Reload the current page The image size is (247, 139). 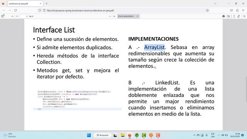click(x=15, y=10)
